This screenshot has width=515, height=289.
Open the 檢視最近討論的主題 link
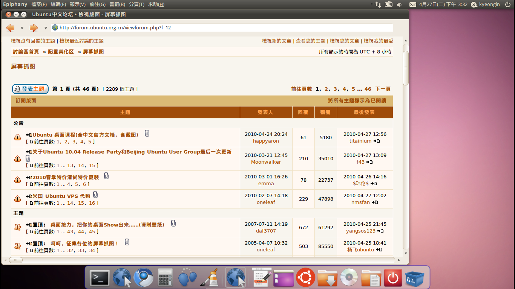(x=81, y=41)
